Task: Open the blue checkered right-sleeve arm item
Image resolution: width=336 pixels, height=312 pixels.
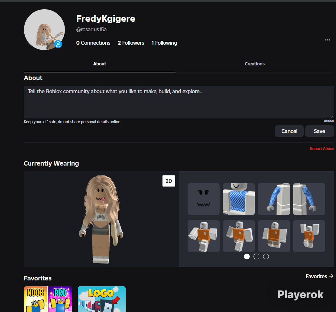Action: tap(309, 199)
